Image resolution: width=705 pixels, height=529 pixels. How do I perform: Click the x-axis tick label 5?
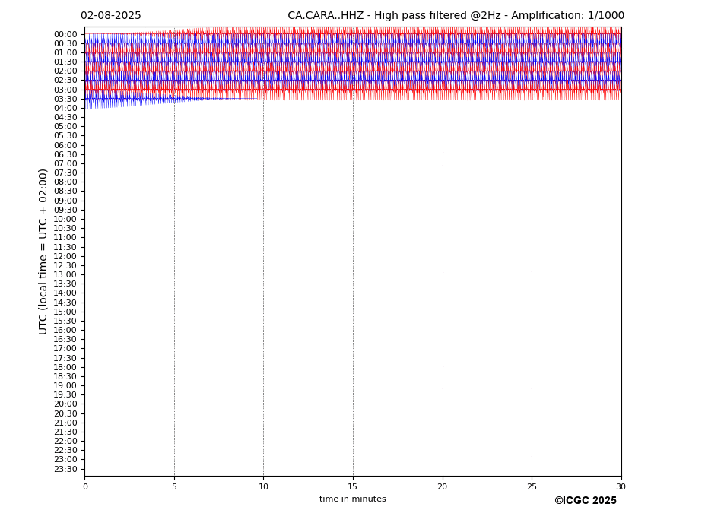tap(174, 486)
